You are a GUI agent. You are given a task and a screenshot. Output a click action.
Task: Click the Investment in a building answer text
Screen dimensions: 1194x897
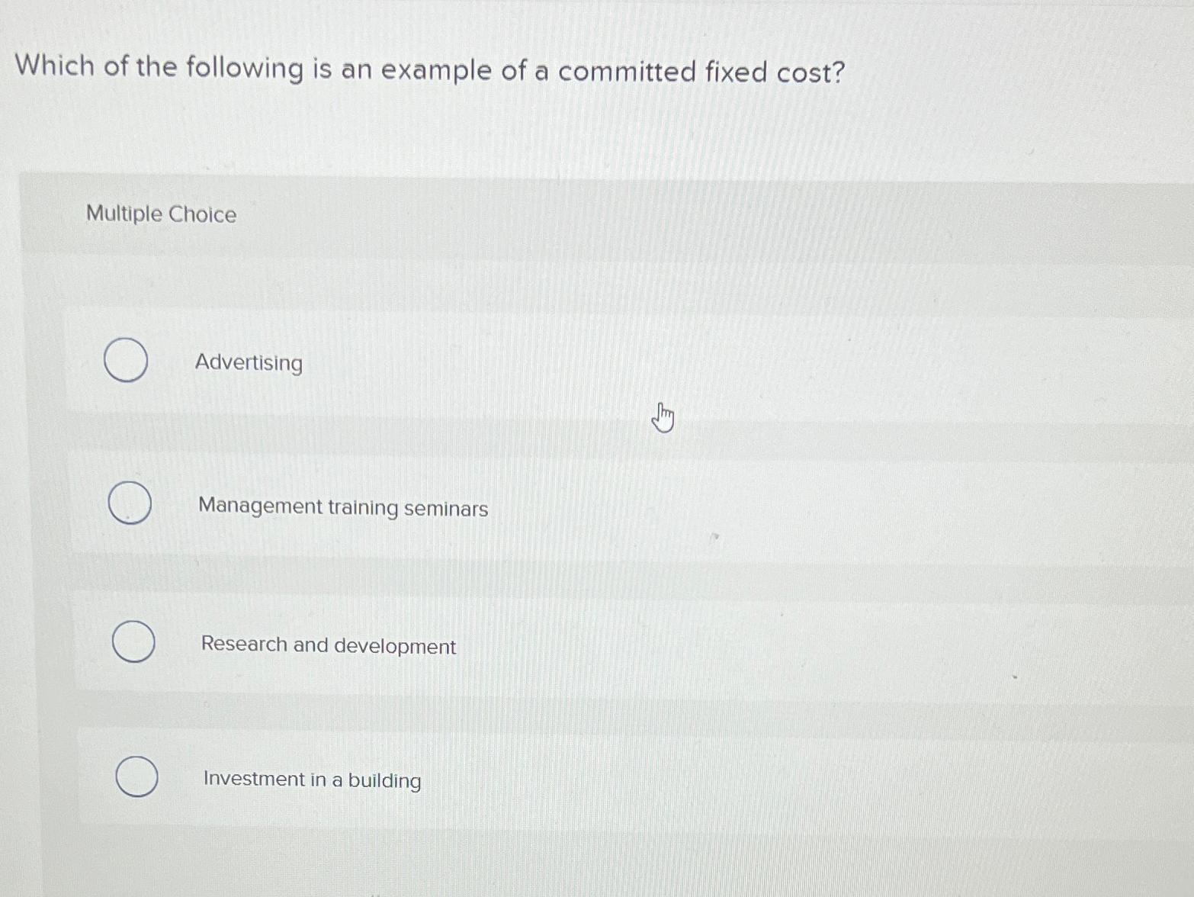coord(312,780)
